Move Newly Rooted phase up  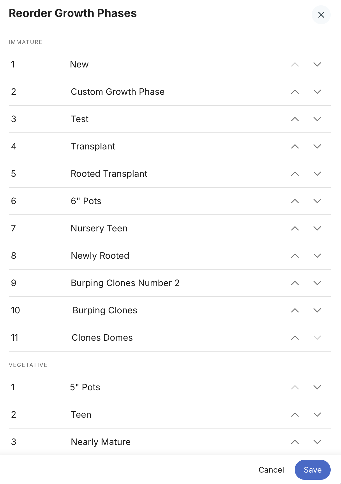click(295, 256)
